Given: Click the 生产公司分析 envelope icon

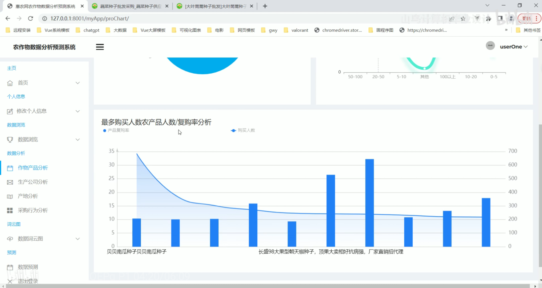Looking at the screenshot, I should [x=10, y=182].
